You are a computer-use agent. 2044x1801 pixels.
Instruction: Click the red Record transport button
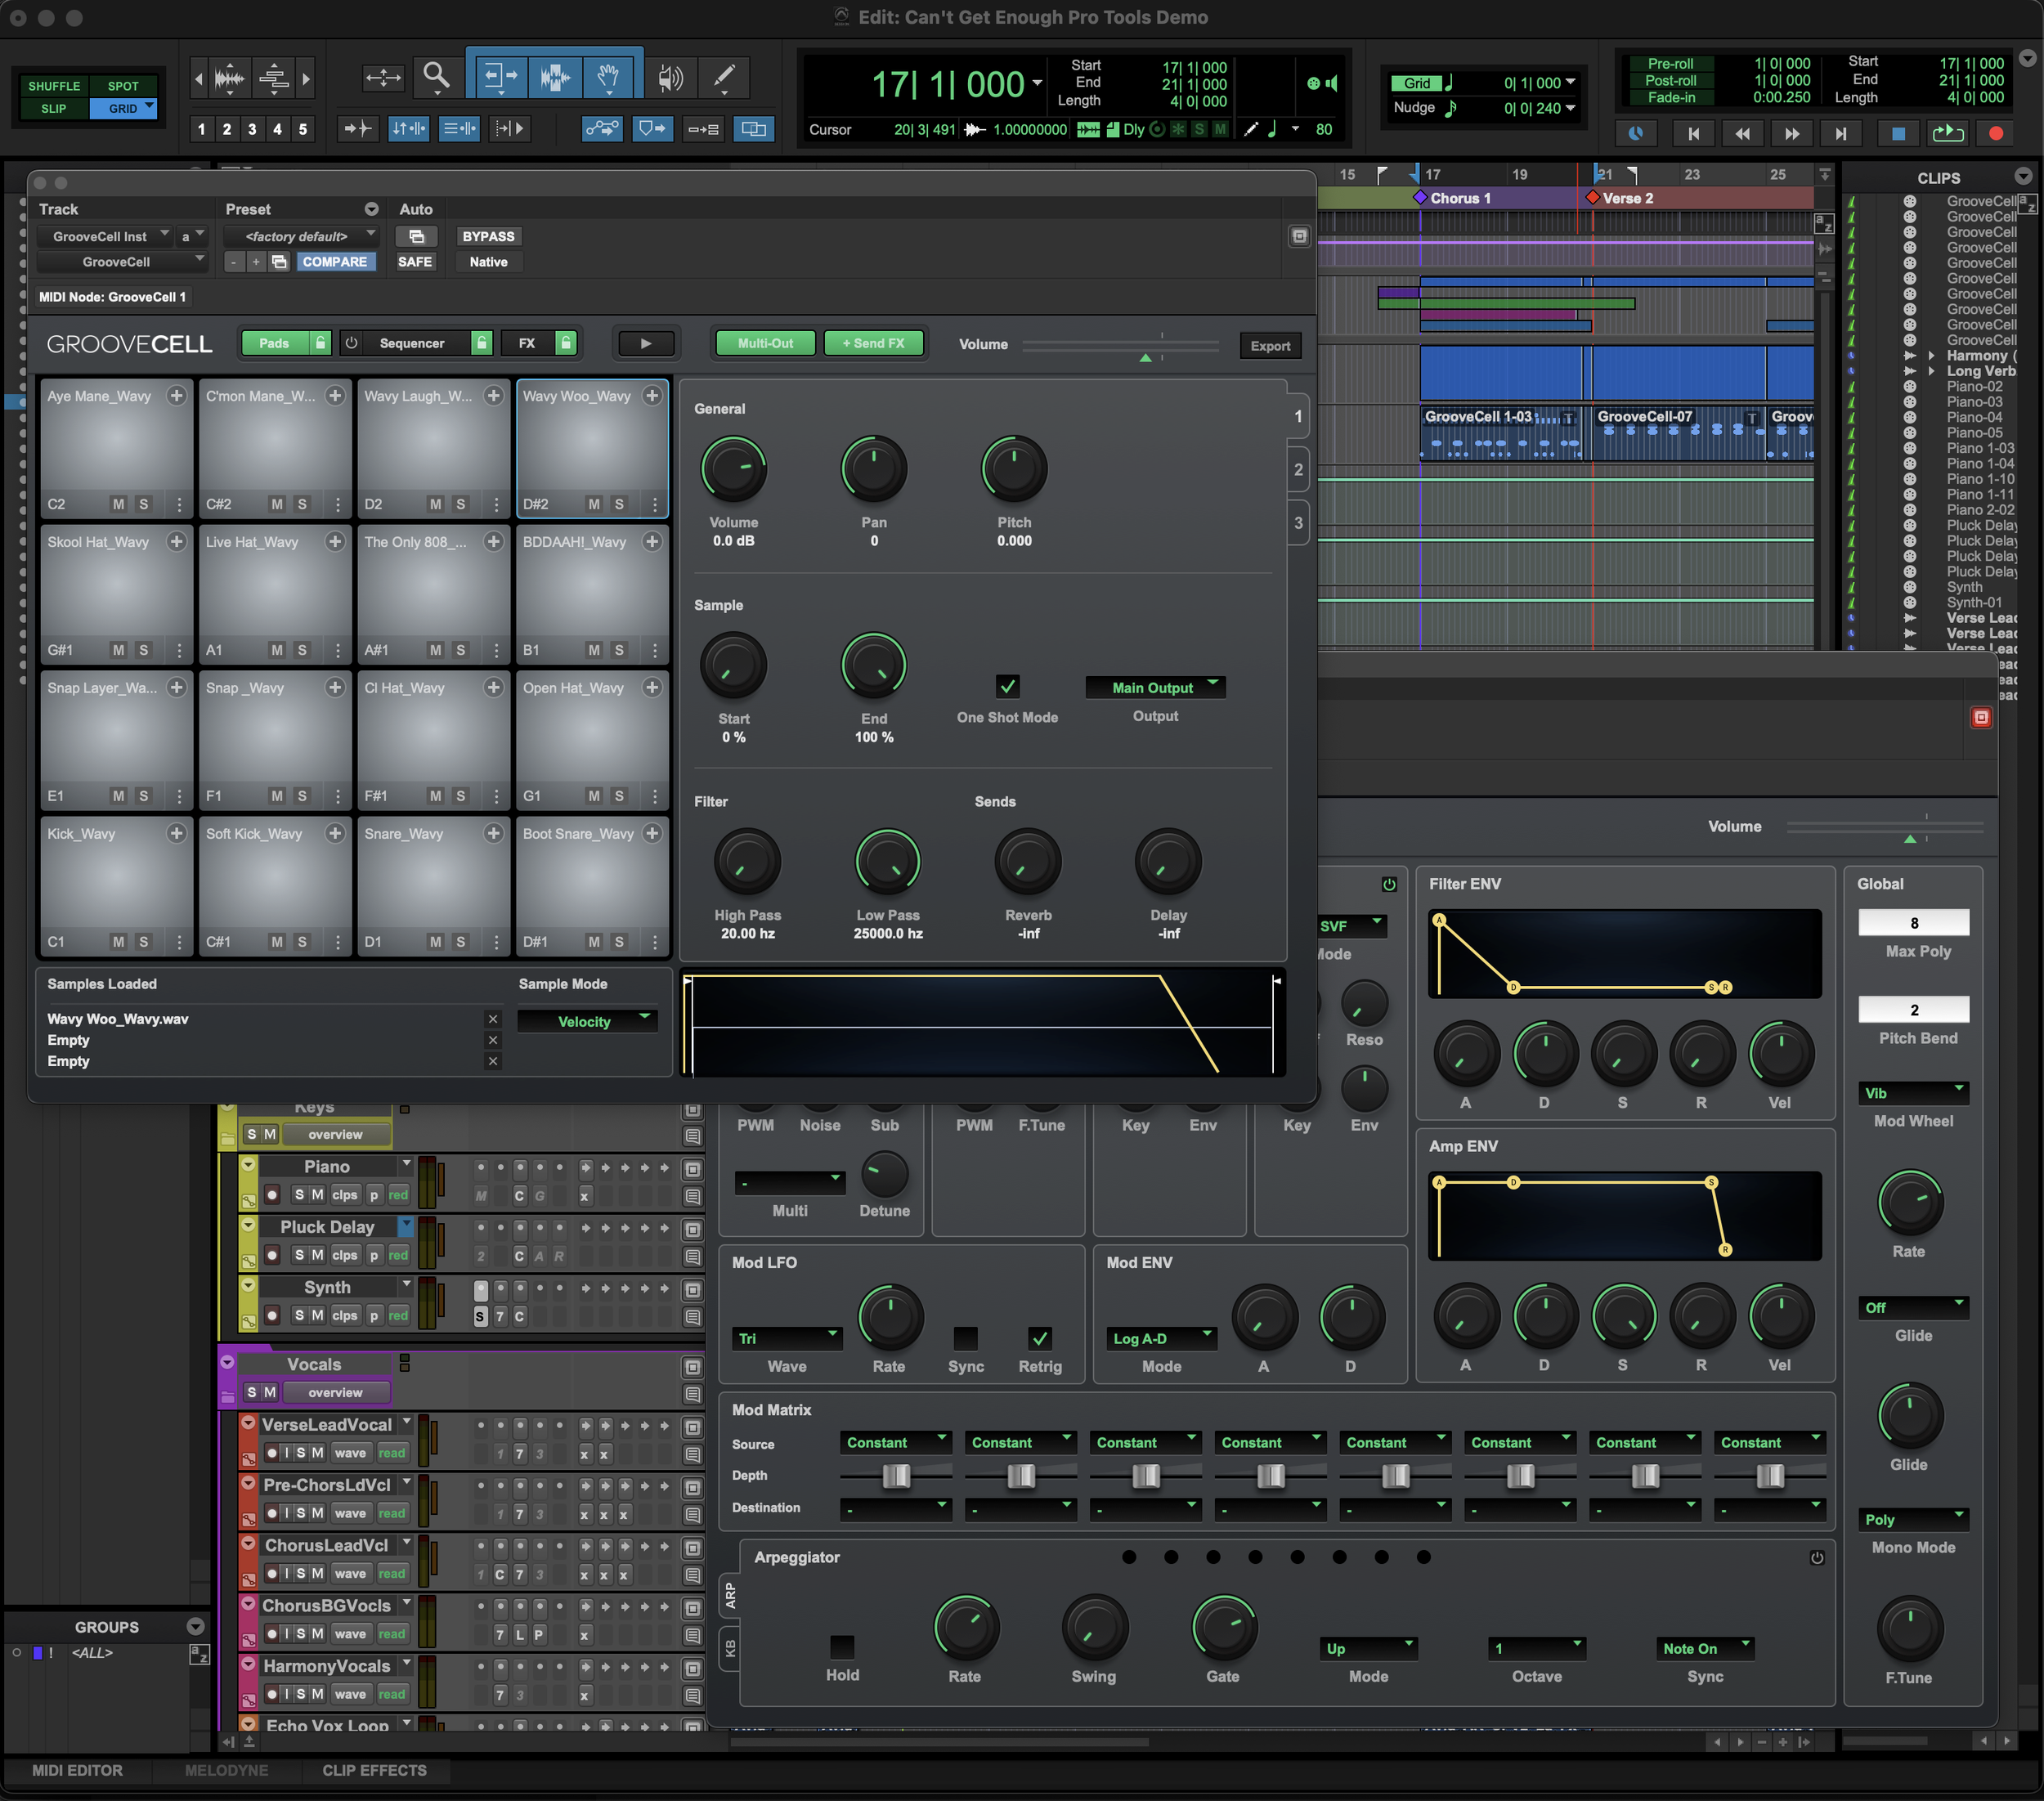1996,133
